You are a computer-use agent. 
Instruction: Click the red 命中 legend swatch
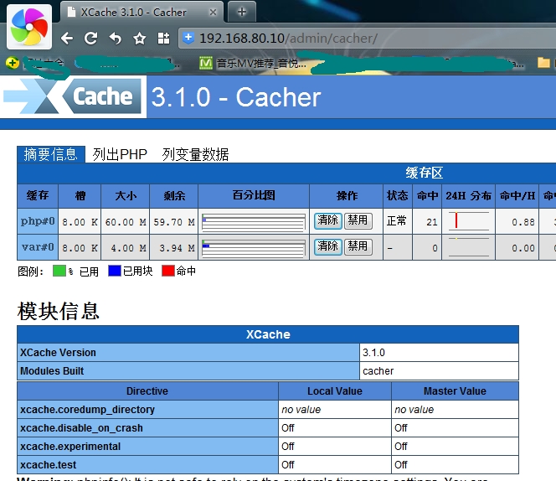tap(168, 271)
